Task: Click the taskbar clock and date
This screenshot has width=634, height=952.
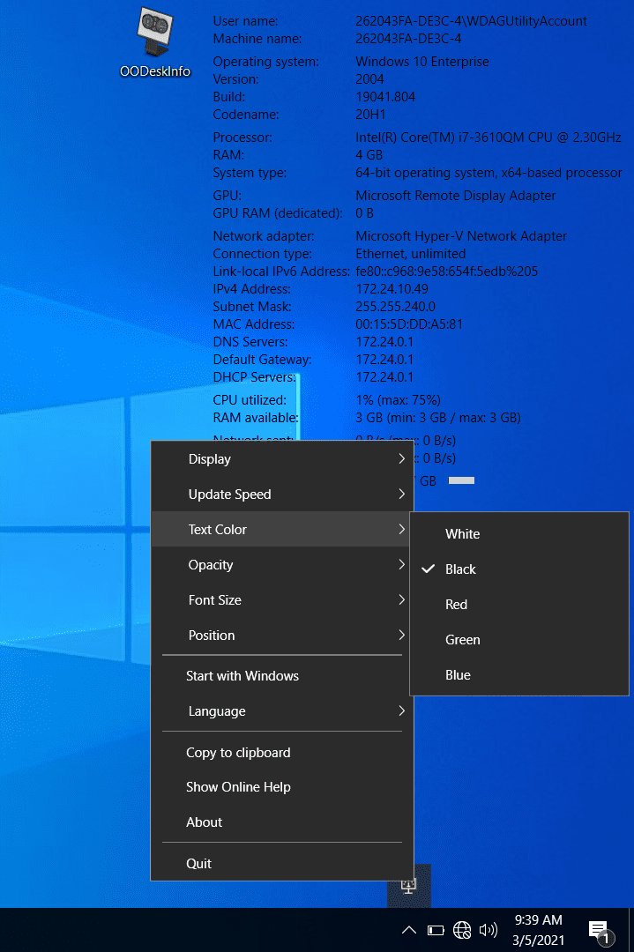Action: click(538, 930)
